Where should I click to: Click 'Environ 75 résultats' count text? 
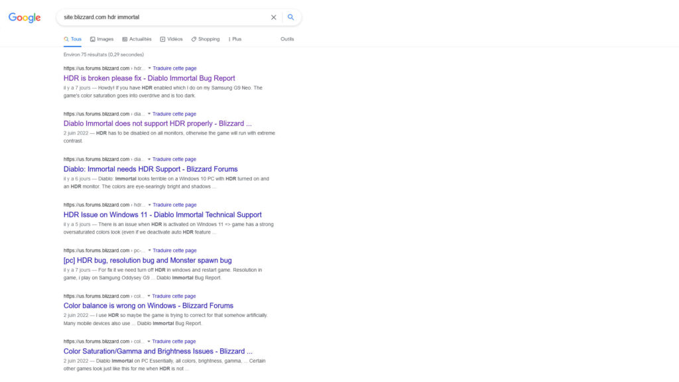[x=103, y=54]
